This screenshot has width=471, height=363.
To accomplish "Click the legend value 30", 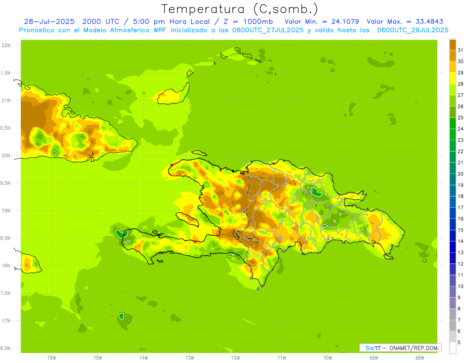I will click(460, 61).
